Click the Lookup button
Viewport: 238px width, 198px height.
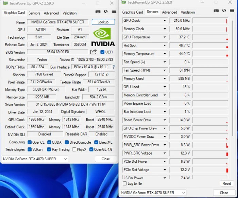[103, 22]
